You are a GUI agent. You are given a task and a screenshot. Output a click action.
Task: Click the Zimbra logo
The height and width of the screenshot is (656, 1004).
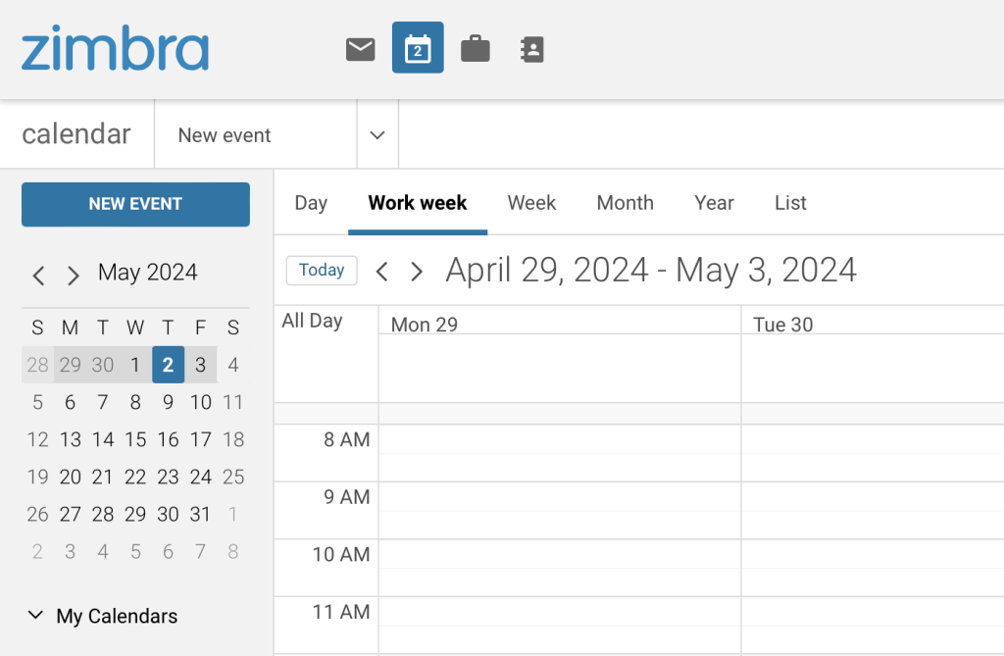pyautogui.click(x=115, y=47)
